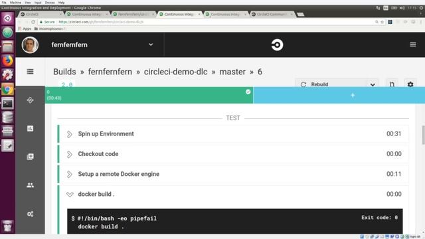The height and width of the screenshot is (239, 425).
Task: Click the circleci-demo-dlc breadcrumb link
Action: point(175,72)
